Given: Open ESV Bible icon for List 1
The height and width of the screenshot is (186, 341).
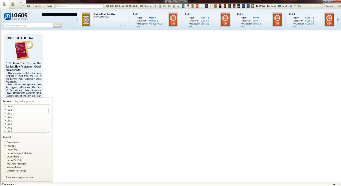Looking at the screenshot, I should pos(173,20).
